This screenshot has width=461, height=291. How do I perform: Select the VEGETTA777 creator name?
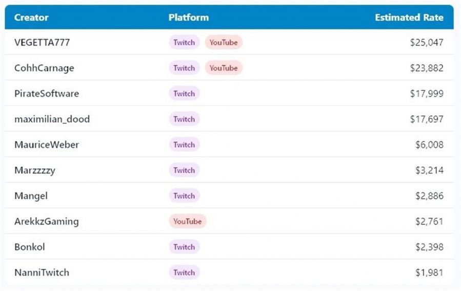click(x=42, y=43)
